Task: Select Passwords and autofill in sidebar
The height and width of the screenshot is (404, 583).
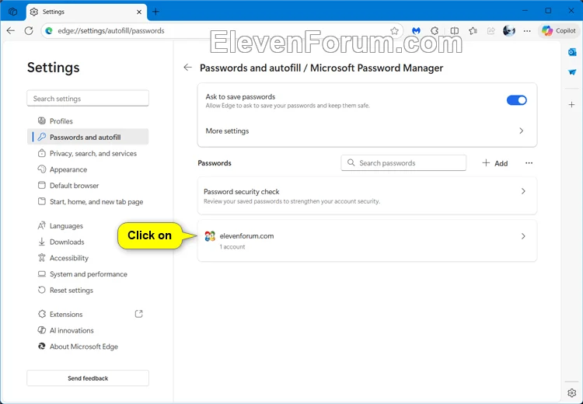Action: click(x=88, y=138)
